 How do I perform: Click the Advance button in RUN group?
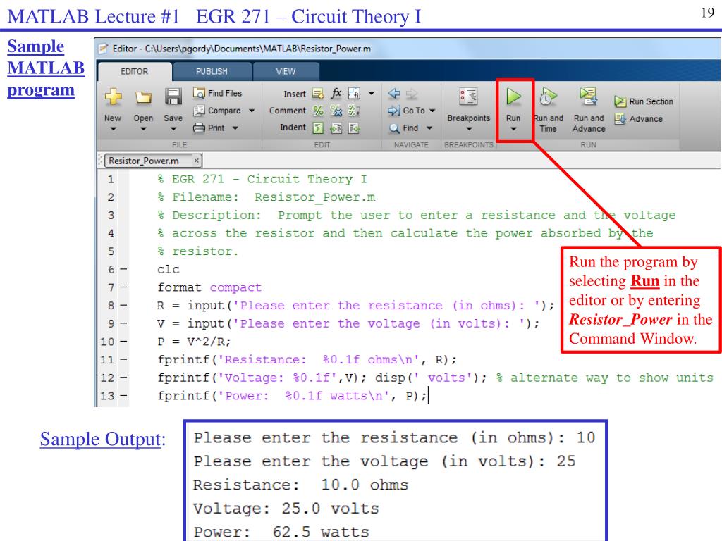coord(639,118)
